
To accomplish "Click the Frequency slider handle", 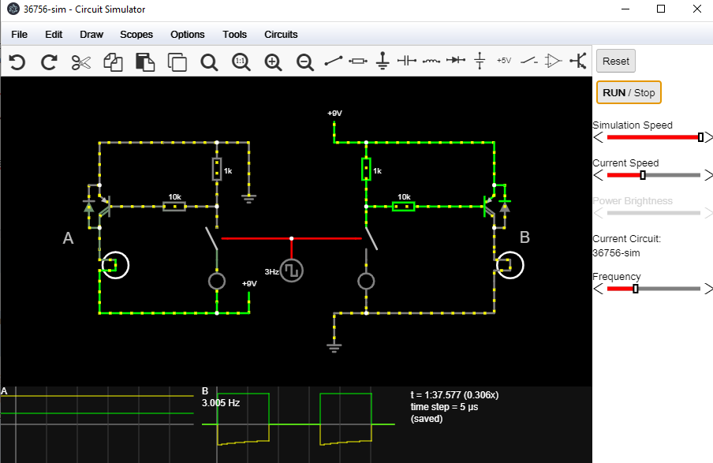I will tap(636, 289).
